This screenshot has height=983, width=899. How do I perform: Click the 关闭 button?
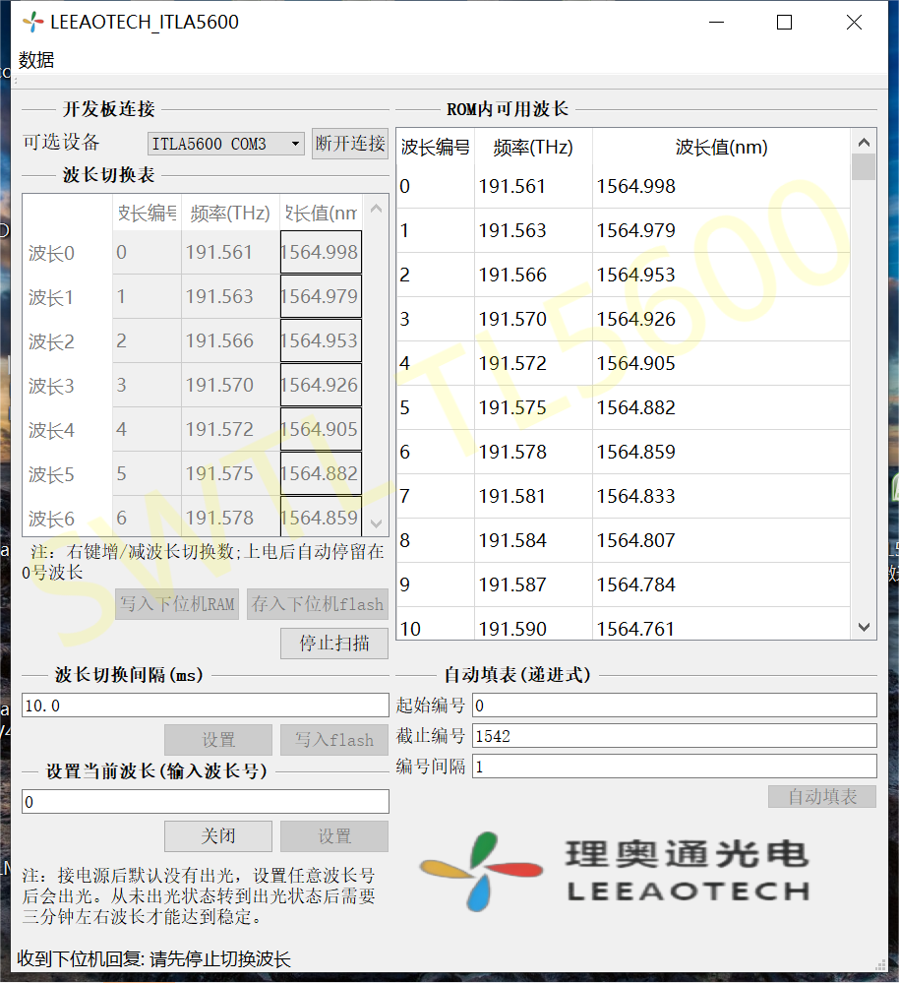coord(218,836)
